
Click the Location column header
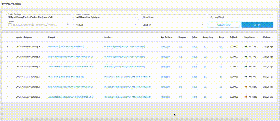[107, 37]
